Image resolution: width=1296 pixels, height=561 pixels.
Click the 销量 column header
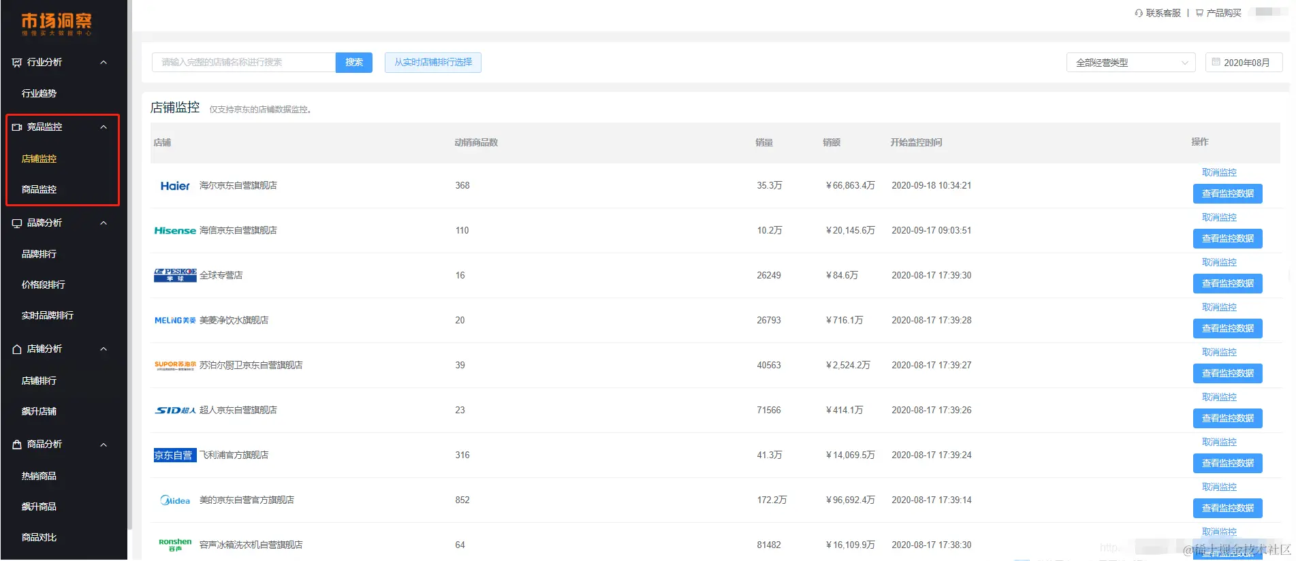point(764,143)
